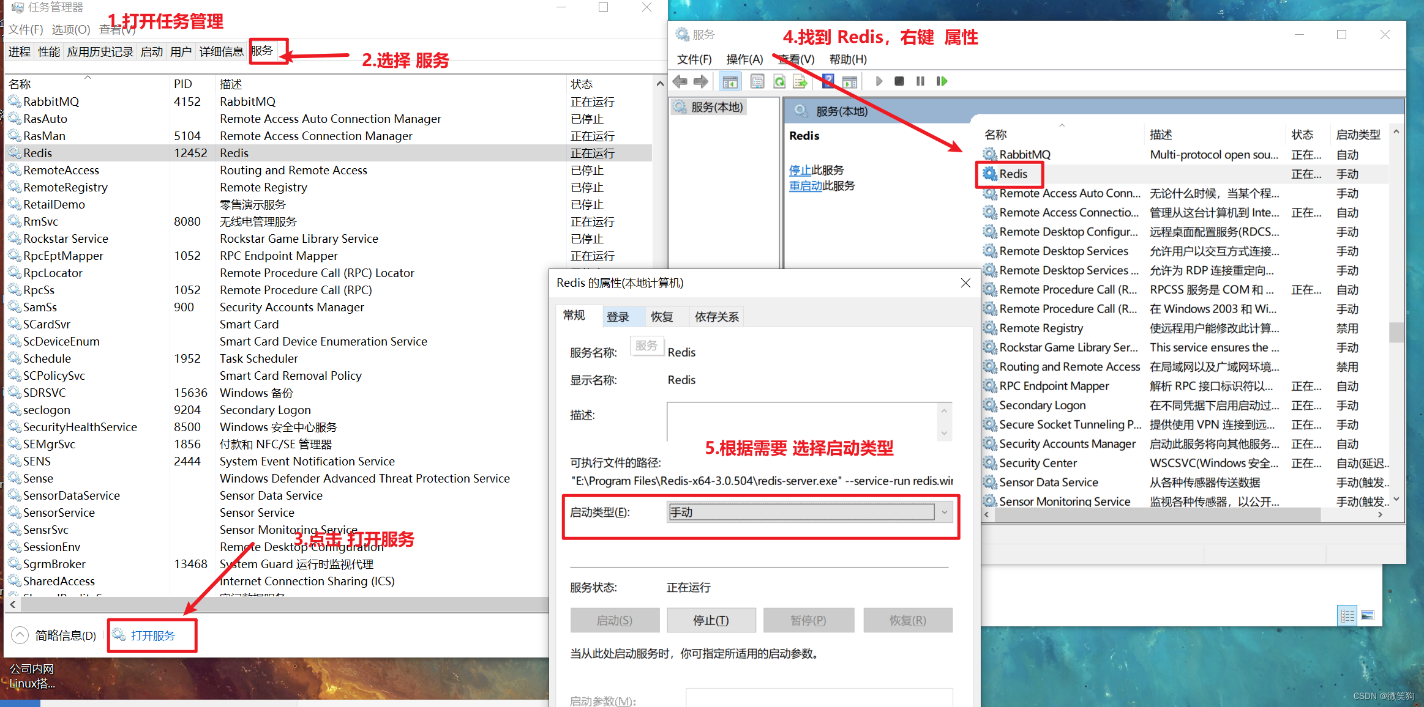Open the 启动类型 startup type dropdown
This screenshot has height=707, width=1424.
click(809, 512)
